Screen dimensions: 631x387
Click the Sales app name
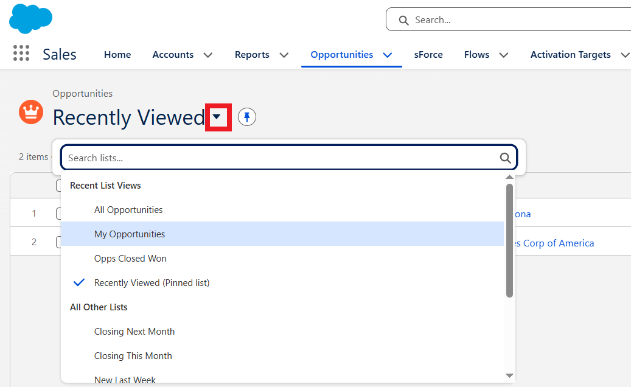point(60,54)
